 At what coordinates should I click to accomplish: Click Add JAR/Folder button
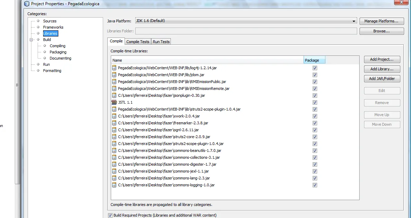click(382, 79)
